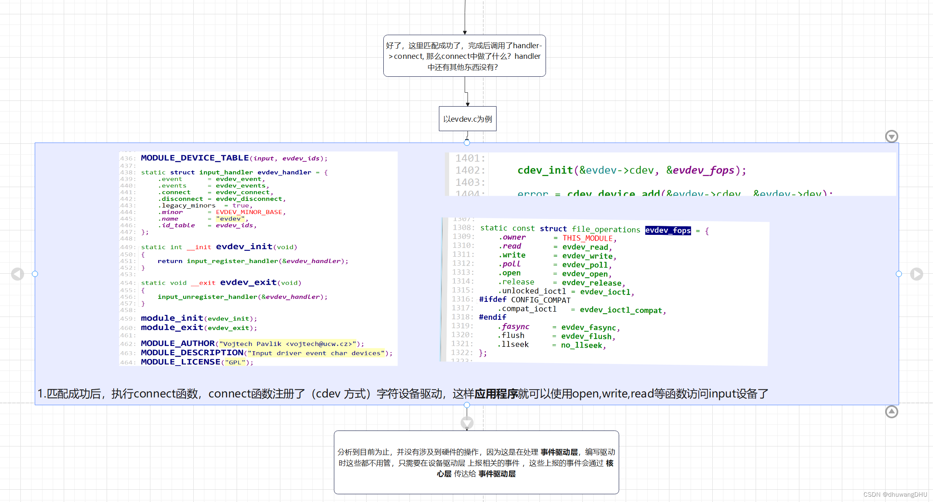Click the .connect = evdev_connect line
This screenshot has height=502, width=933.
click(215, 192)
